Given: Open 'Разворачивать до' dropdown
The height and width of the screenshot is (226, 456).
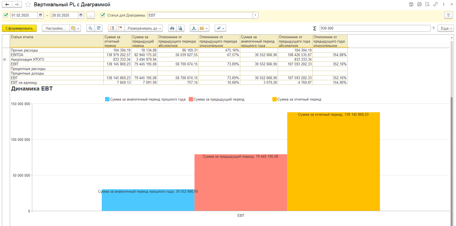Looking at the screenshot, I should 144,28.
